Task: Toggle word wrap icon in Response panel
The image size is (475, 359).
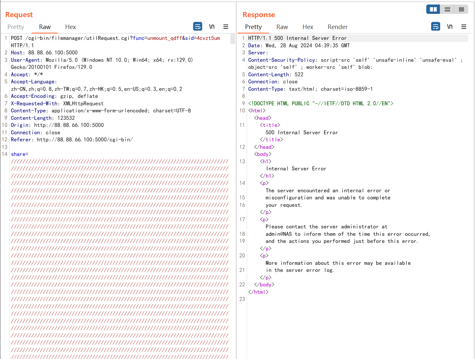Action: (436, 26)
